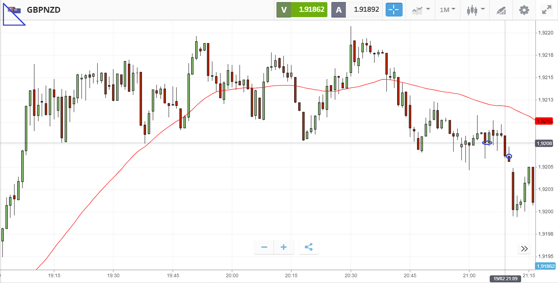This screenshot has height=283, width=558.
Task: Share the chart
Action: [x=309, y=247]
